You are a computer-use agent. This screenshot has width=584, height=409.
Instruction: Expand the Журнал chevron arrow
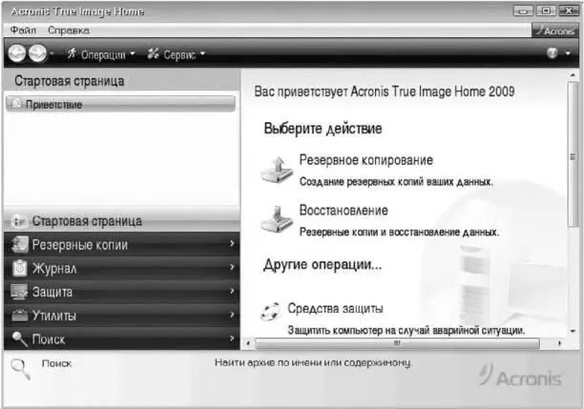coord(232,267)
